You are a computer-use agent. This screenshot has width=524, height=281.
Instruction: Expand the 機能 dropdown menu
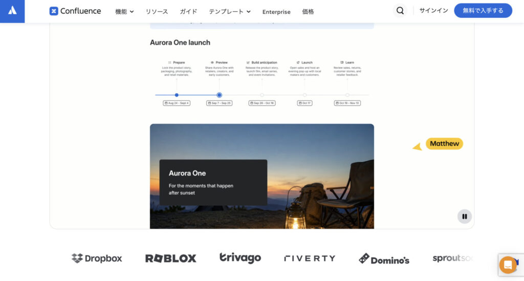tap(124, 12)
